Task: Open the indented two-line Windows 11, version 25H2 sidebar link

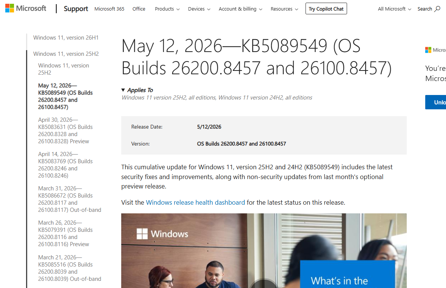Action: pyautogui.click(x=63, y=69)
